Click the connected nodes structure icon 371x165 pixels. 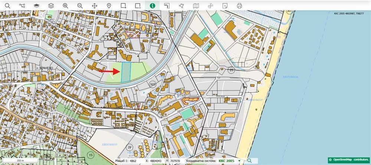click(x=22, y=6)
